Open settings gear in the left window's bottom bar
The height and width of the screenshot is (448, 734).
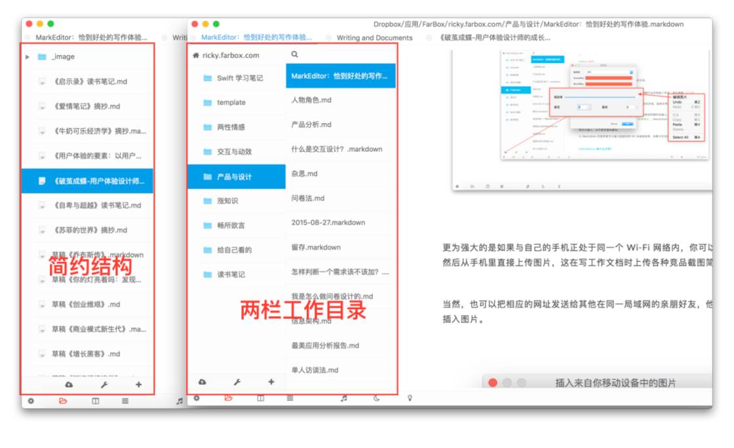click(31, 401)
